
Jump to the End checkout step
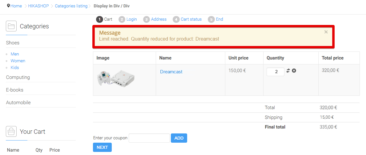tap(215, 19)
